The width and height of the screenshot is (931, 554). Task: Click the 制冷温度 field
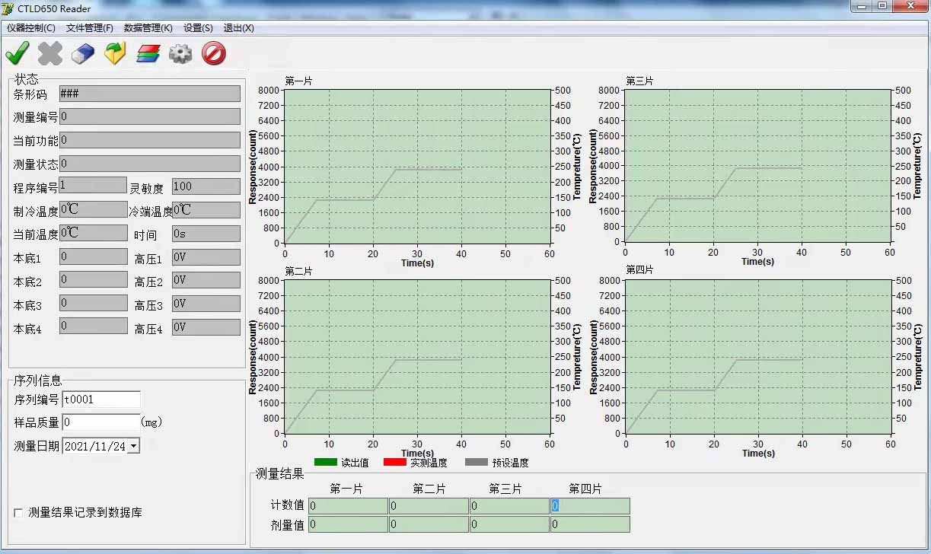tap(93, 209)
